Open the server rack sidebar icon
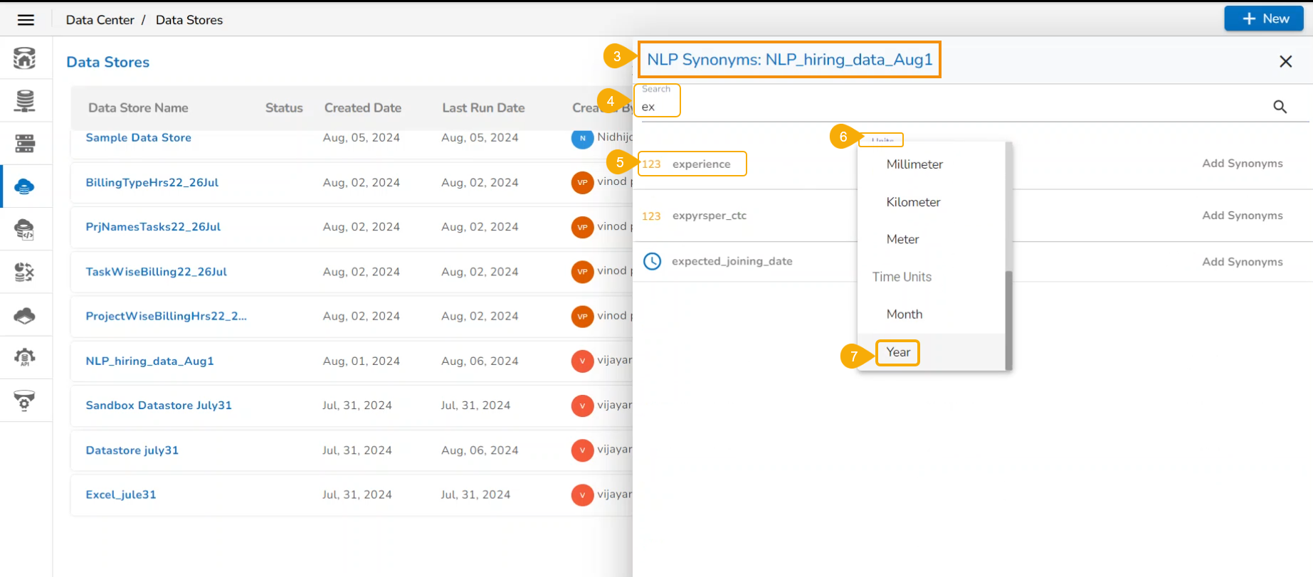 (24, 144)
